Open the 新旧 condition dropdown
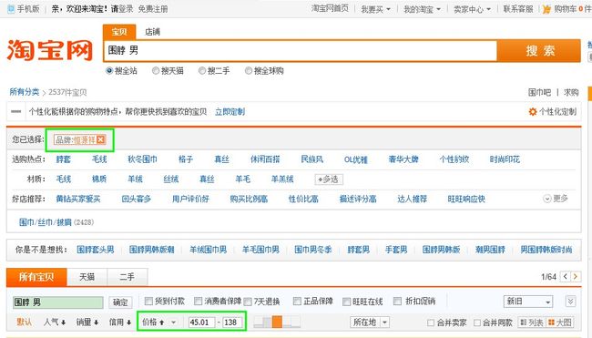The width and height of the screenshot is (592, 338). tap(528, 302)
